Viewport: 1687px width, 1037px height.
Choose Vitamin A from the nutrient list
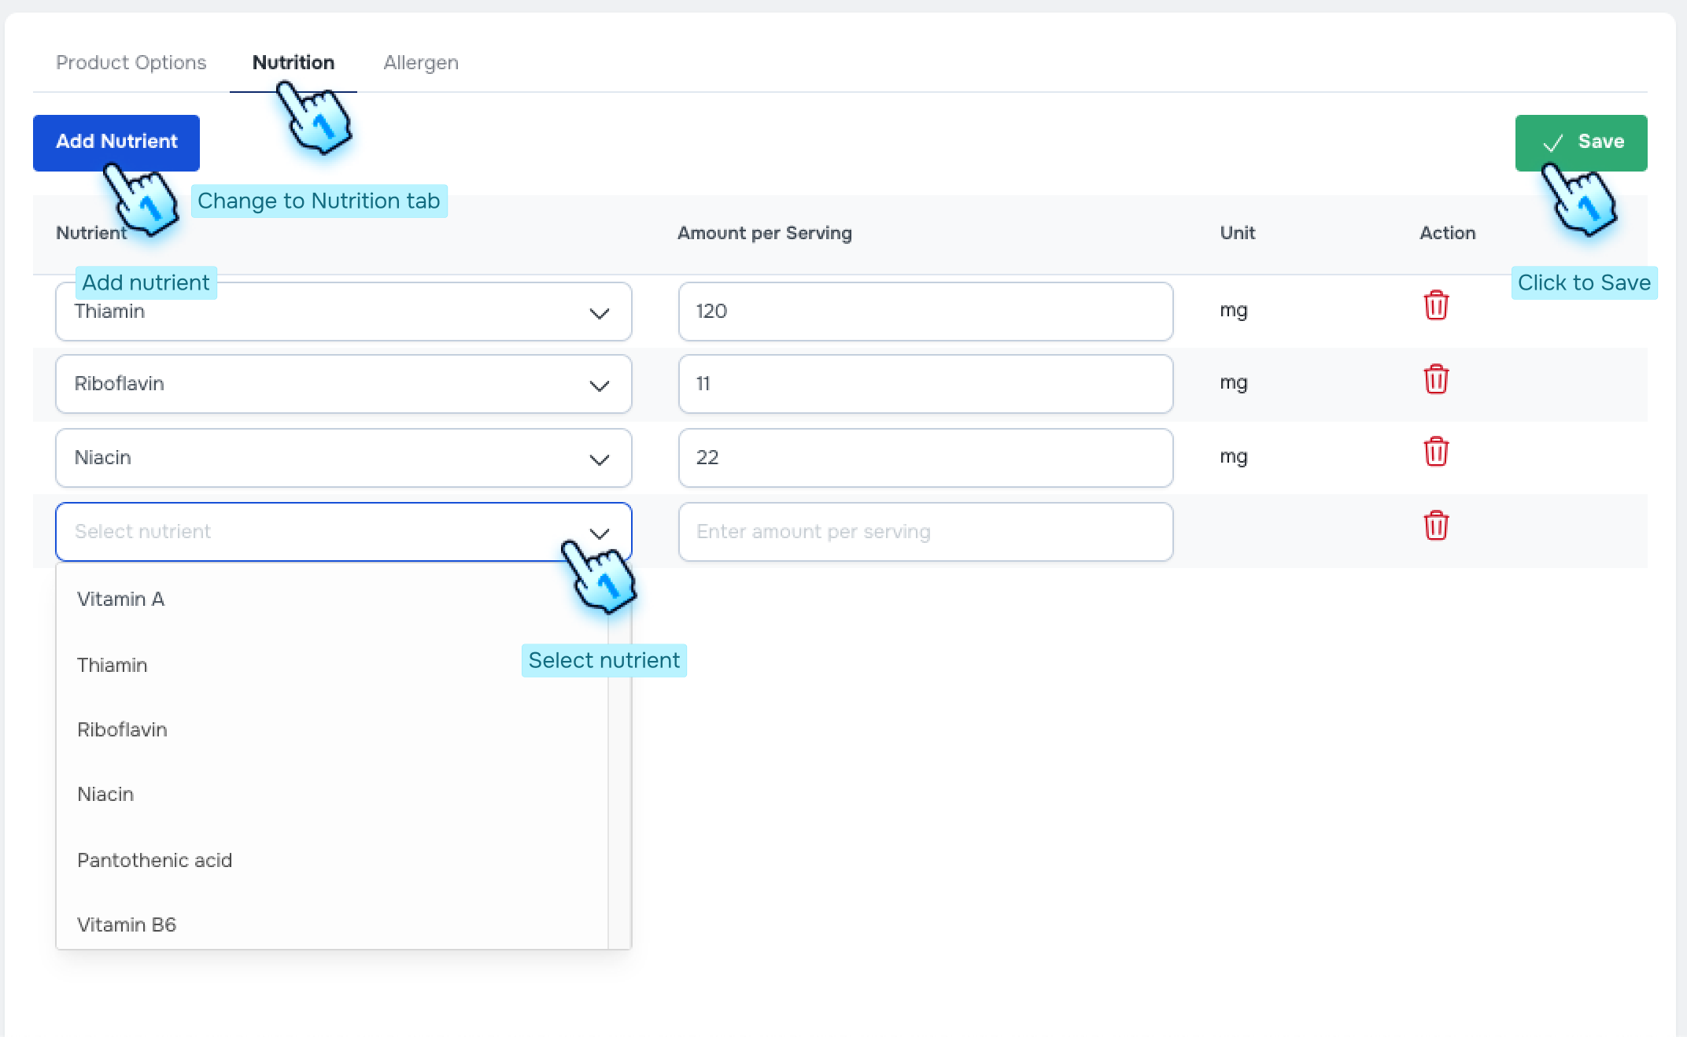click(120, 599)
